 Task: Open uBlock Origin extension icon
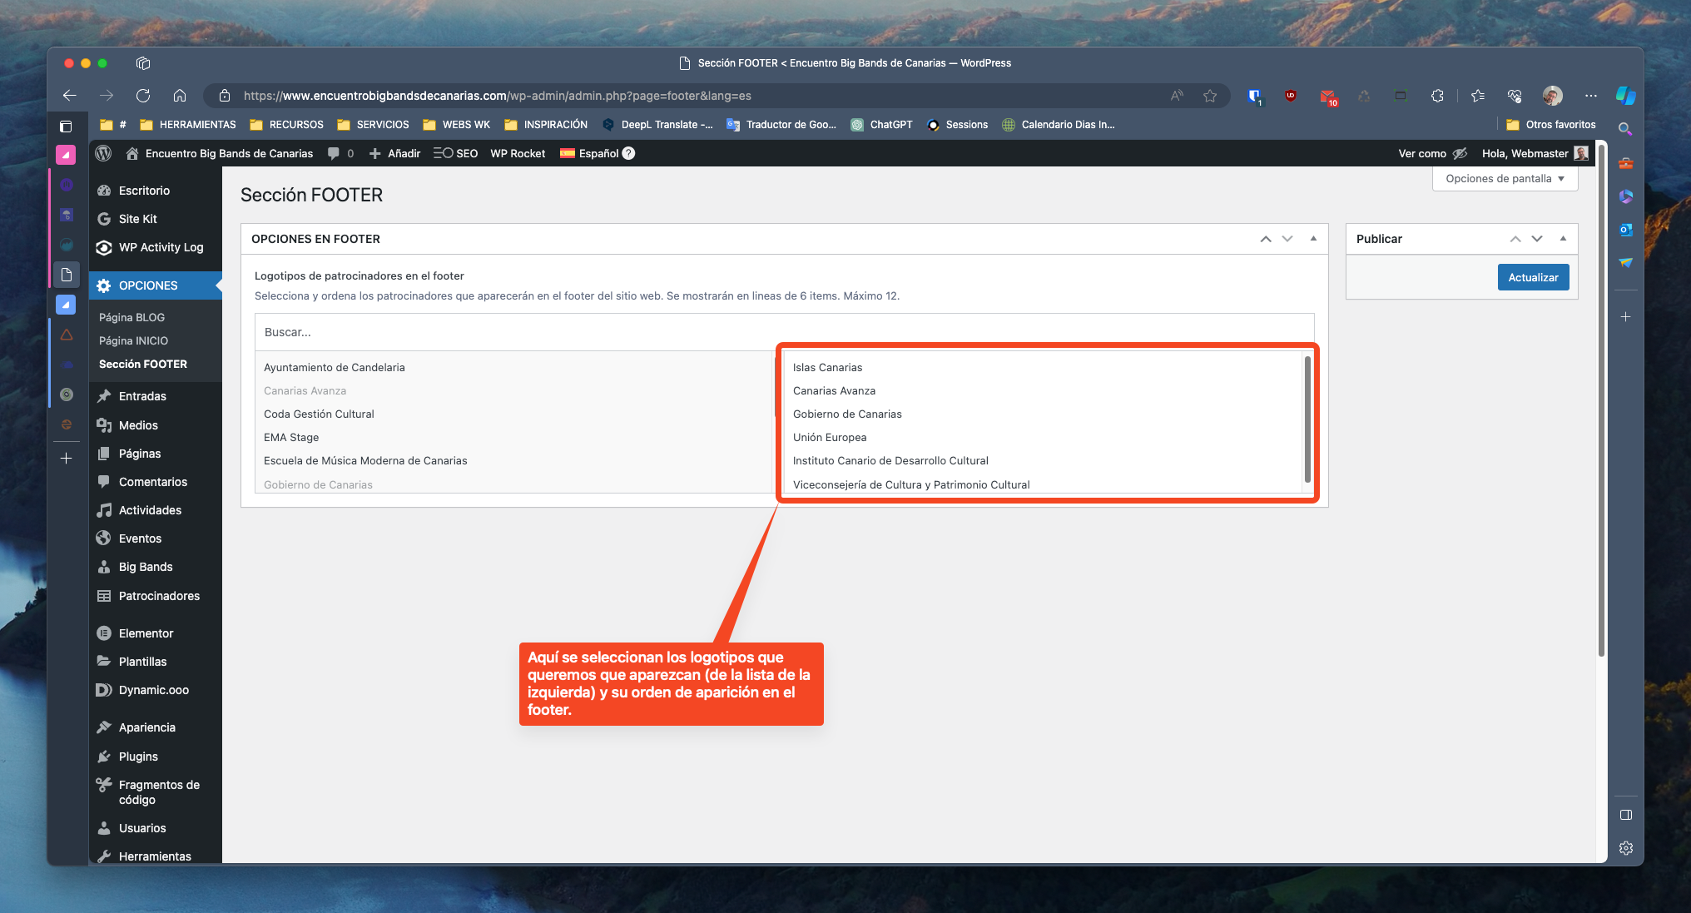(1291, 96)
